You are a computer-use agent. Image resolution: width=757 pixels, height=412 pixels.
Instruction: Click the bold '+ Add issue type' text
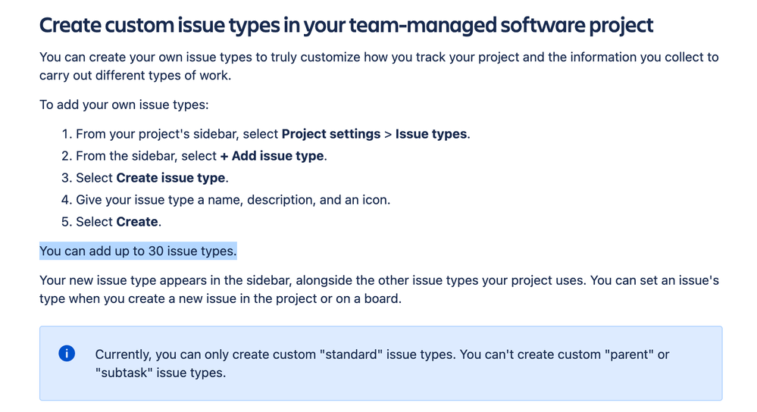[x=272, y=156]
